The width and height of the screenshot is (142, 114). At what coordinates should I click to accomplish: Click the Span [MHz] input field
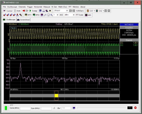point(46,108)
